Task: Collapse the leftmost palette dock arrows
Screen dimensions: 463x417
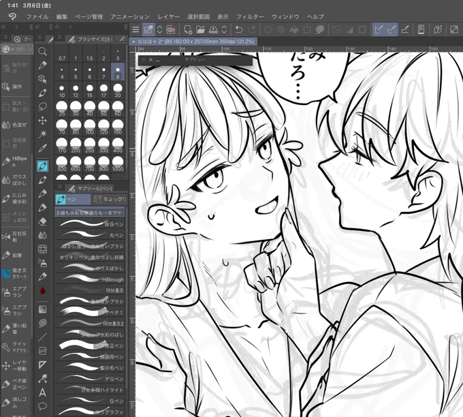Action: [x=4, y=27]
